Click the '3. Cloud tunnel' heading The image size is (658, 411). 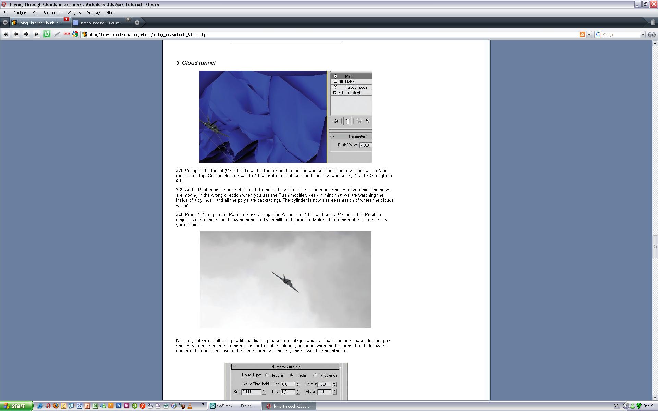click(196, 63)
